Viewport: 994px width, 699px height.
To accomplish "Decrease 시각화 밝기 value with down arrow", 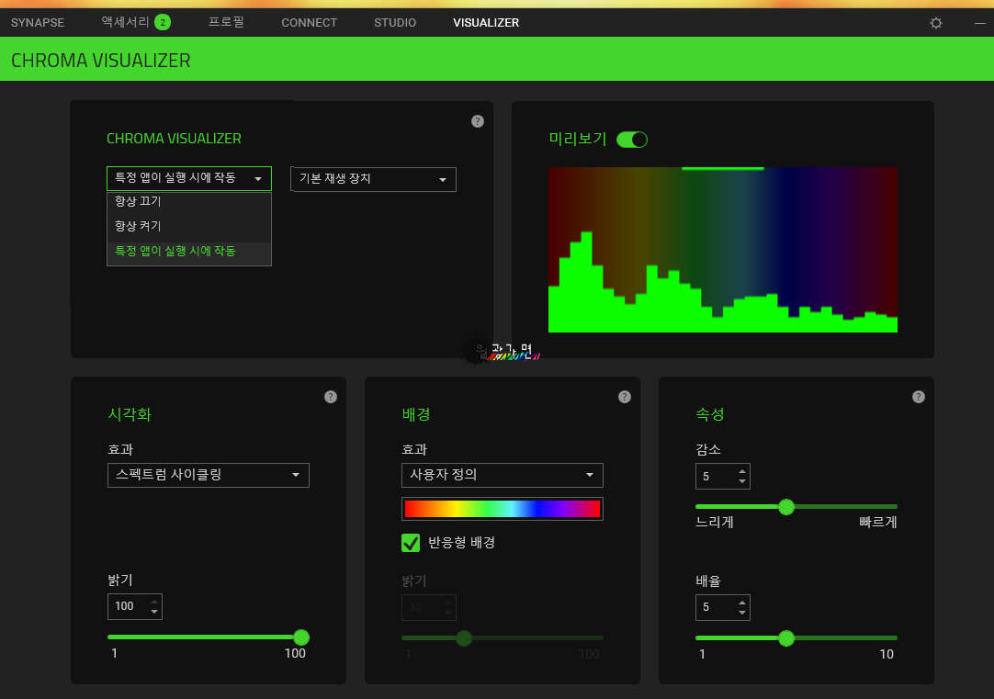I will pos(154,612).
